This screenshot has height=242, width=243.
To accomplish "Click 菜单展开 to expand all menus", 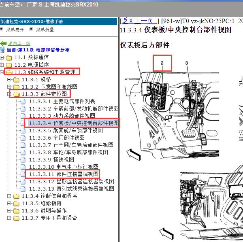I will coord(15,30).
